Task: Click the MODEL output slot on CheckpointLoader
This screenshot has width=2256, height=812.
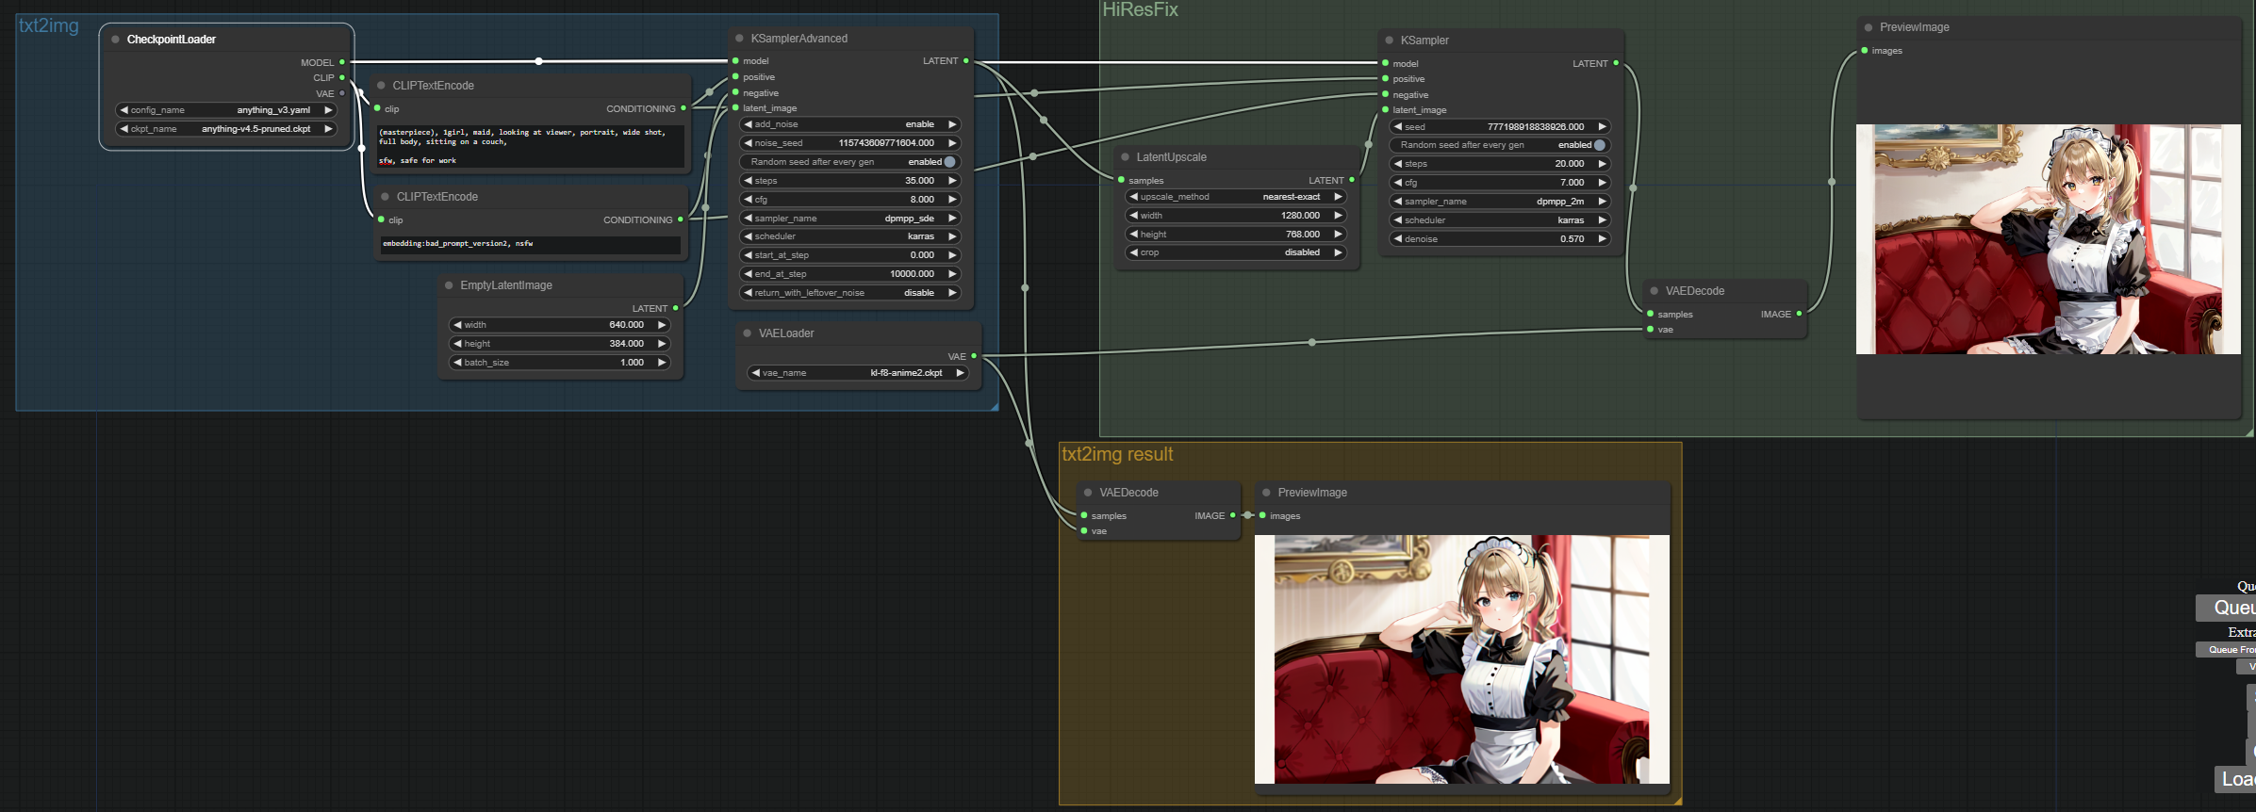Action: coord(341,62)
